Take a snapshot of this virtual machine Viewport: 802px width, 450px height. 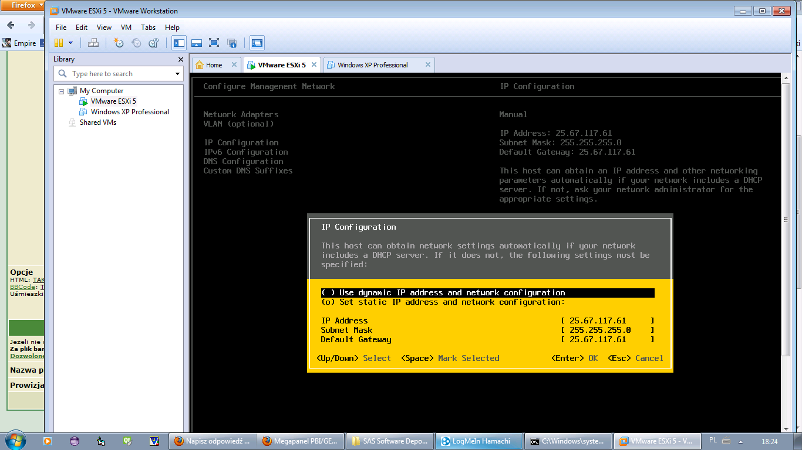point(119,43)
